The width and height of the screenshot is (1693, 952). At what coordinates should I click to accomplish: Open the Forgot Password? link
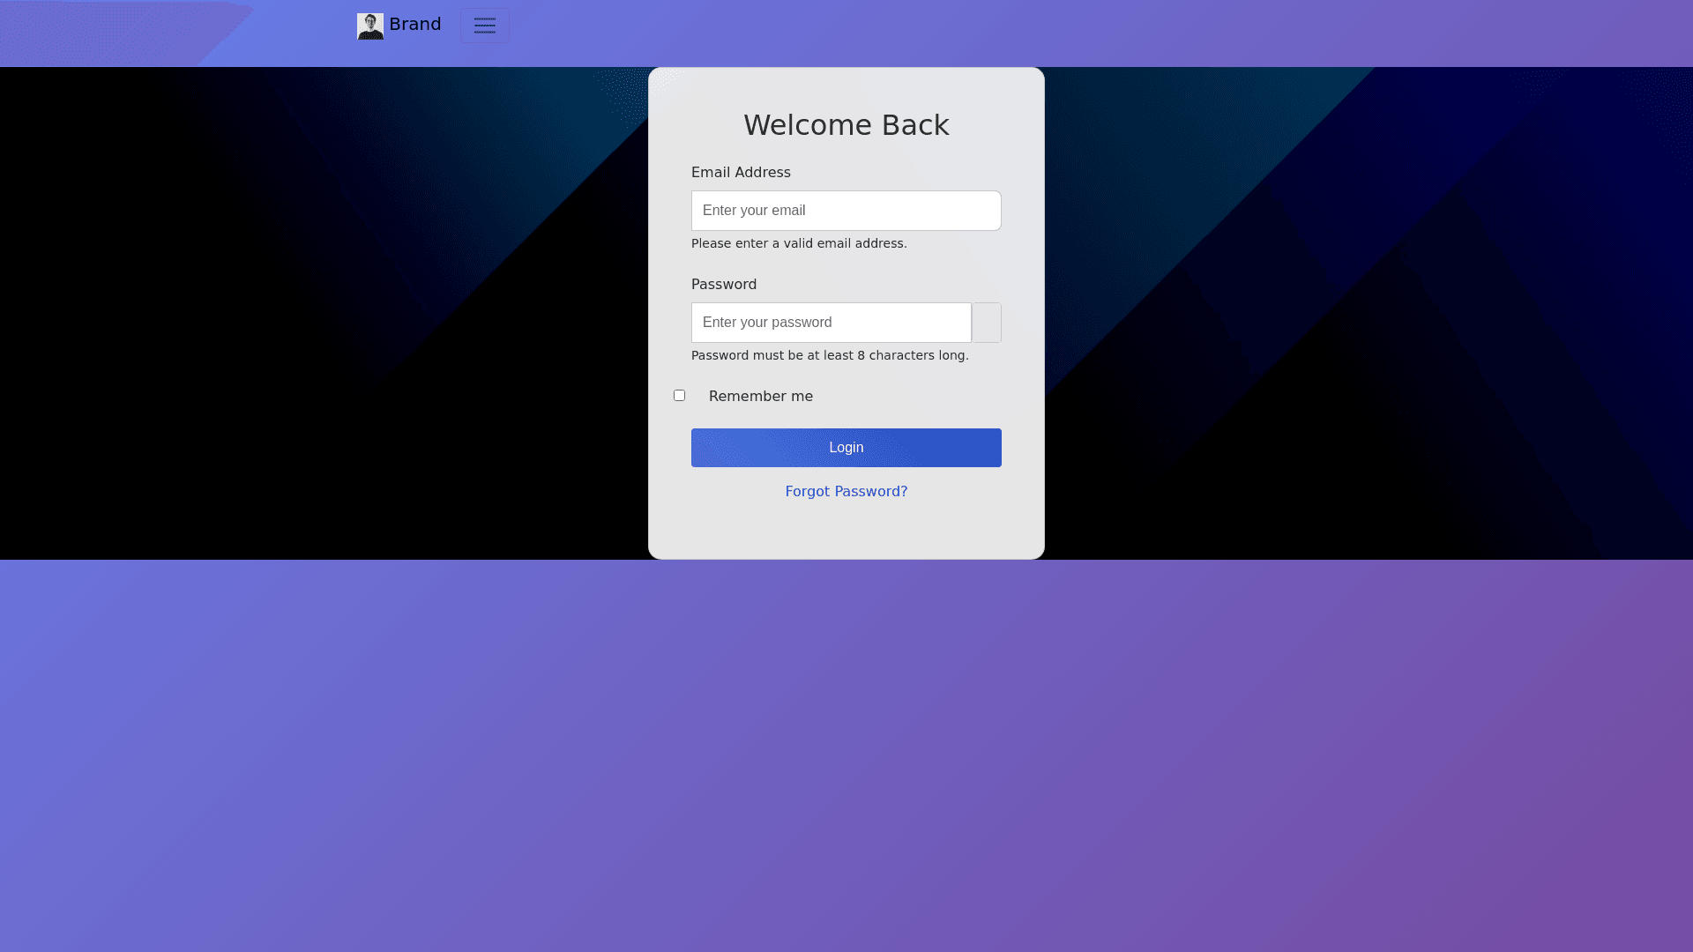pos(846,492)
